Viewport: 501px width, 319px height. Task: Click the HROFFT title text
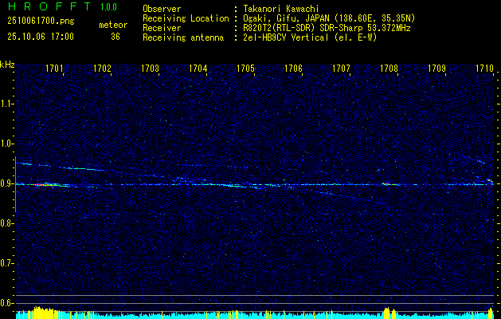pyautogui.click(x=49, y=6)
